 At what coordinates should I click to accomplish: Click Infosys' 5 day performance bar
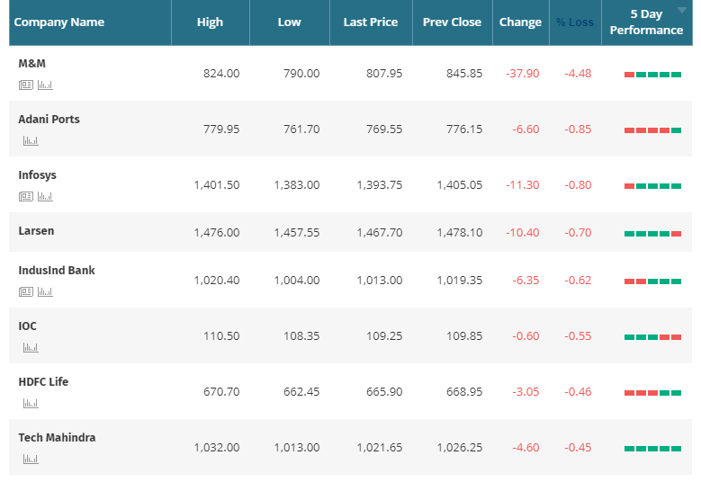(652, 186)
